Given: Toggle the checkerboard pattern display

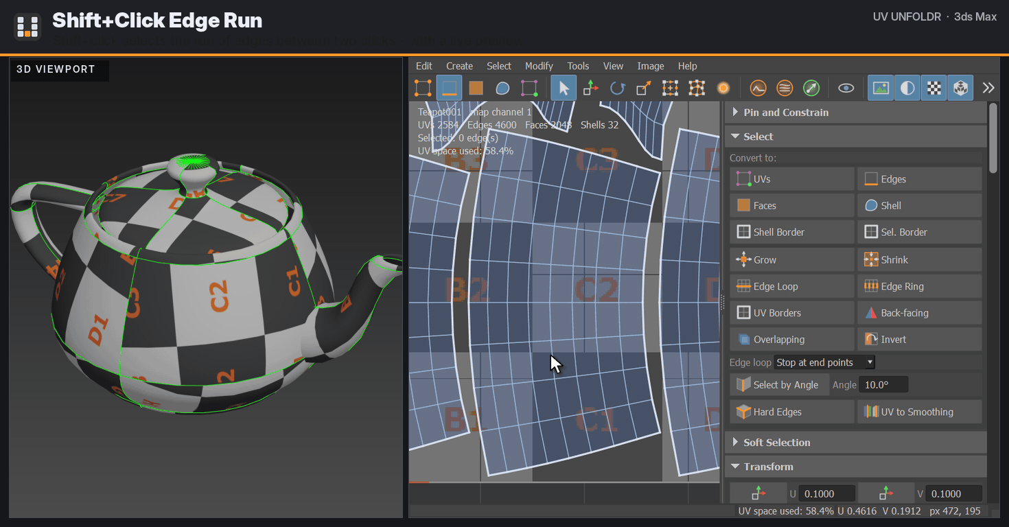Looking at the screenshot, I should point(933,88).
